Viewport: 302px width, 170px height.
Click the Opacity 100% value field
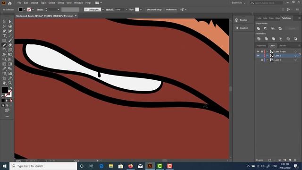click(119, 9)
